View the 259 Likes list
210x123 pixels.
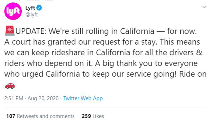(x=93, y=116)
